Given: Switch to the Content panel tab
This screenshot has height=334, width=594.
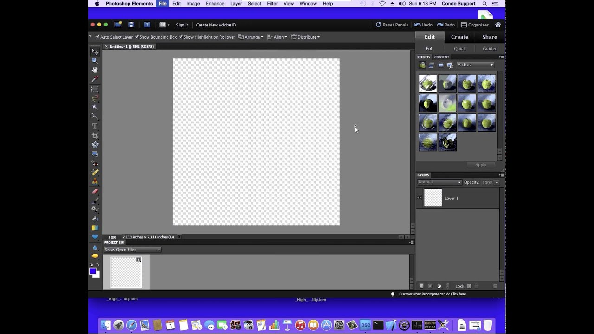Looking at the screenshot, I should pos(442,57).
